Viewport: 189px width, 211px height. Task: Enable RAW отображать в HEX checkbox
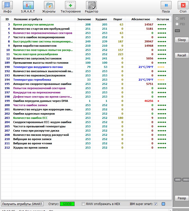coord(83,204)
